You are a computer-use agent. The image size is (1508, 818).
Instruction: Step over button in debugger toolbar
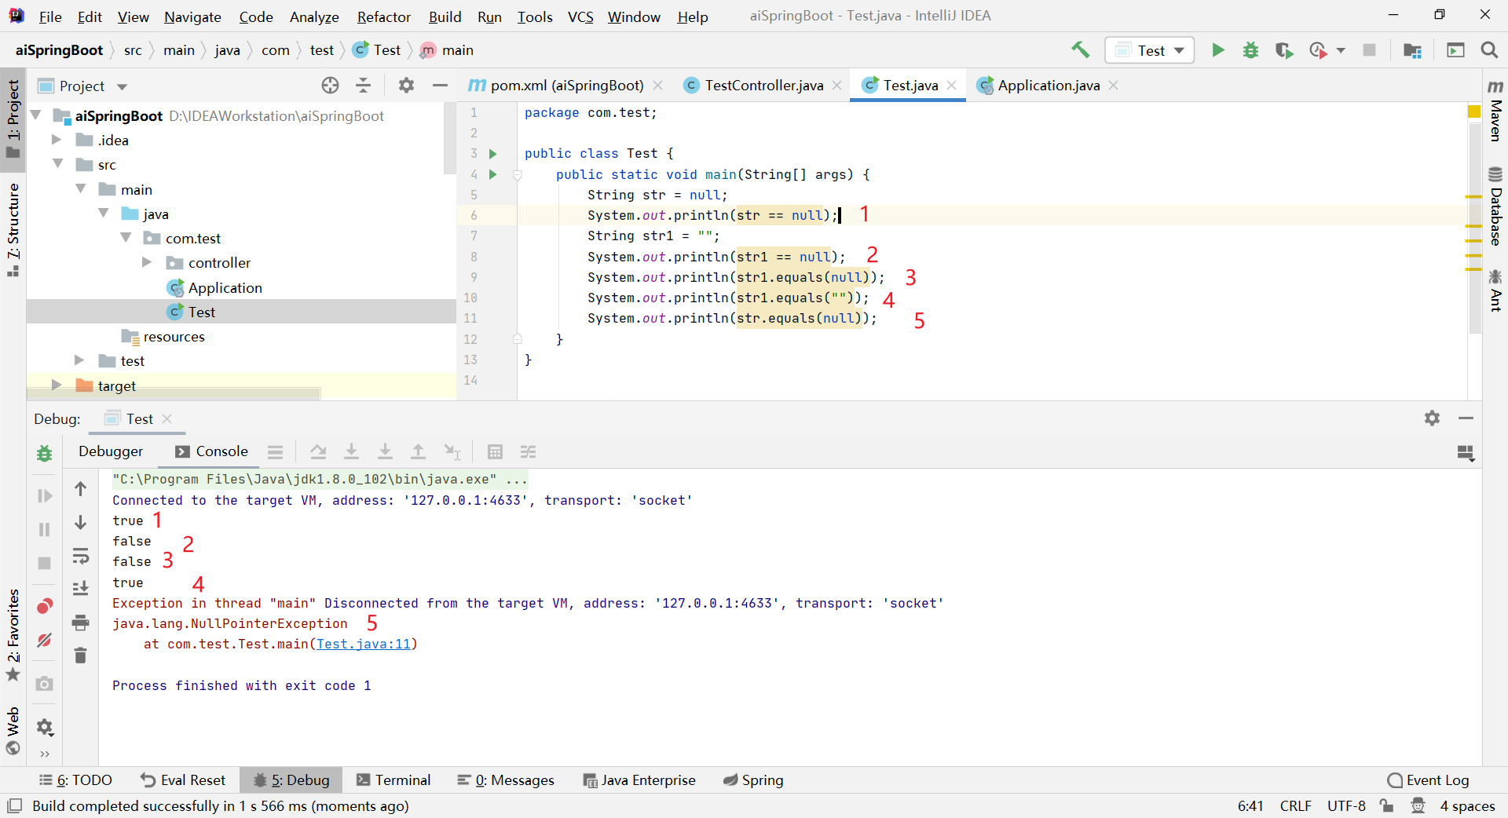318,451
